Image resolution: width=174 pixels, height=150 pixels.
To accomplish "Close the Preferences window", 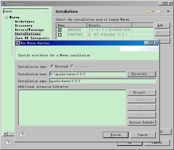I will tap(170, 4).
